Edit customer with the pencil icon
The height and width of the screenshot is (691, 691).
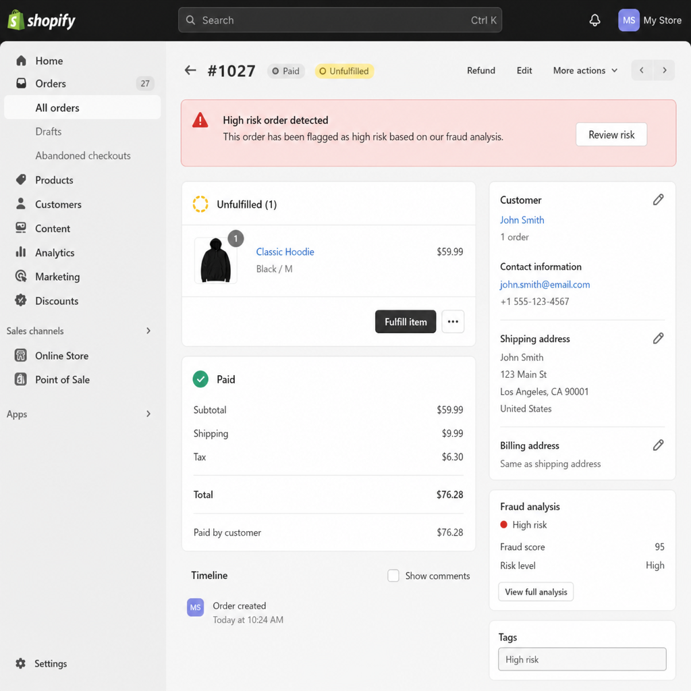click(659, 200)
